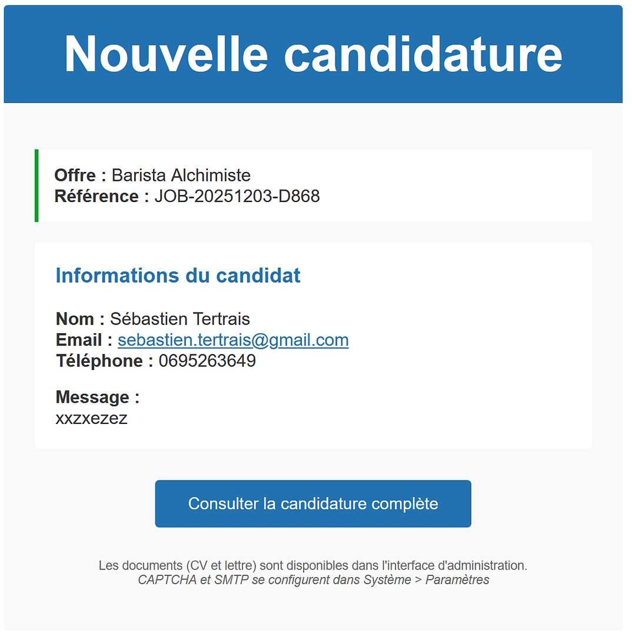Click the word Nouvelle in the header
Screen dimensions: 632x636
(x=166, y=54)
